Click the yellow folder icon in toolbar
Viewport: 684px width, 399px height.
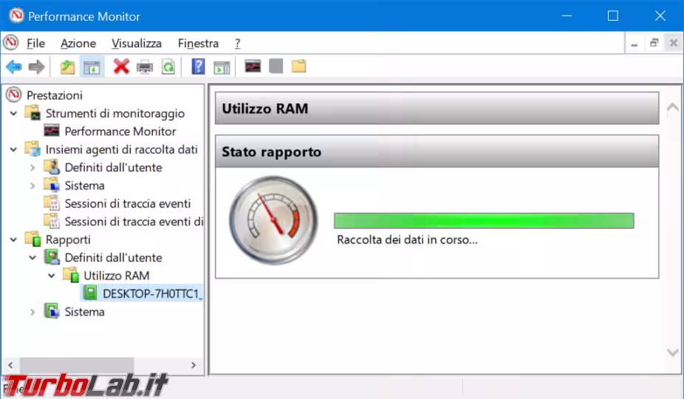[x=299, y=66]
